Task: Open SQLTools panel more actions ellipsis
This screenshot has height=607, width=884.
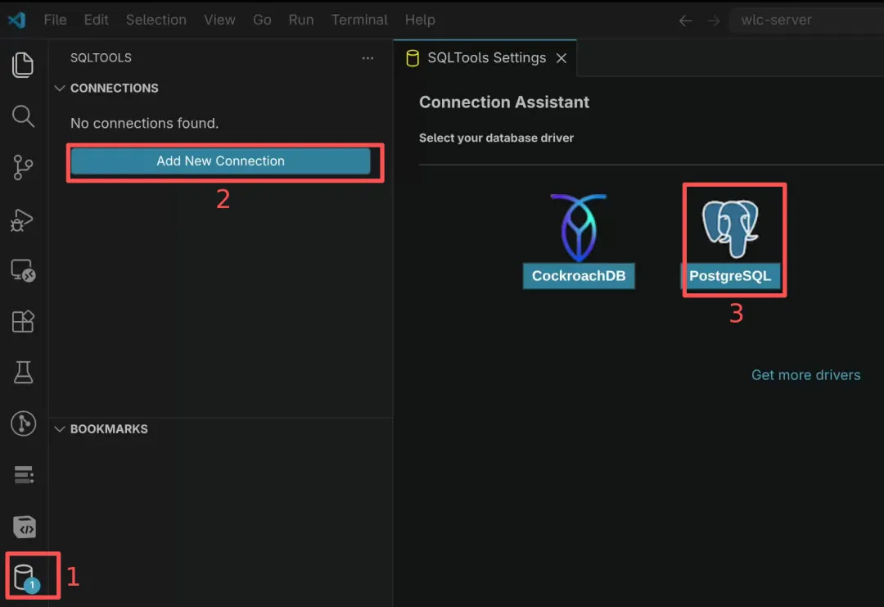Action: pyautogui.click(x=368, y=57)
